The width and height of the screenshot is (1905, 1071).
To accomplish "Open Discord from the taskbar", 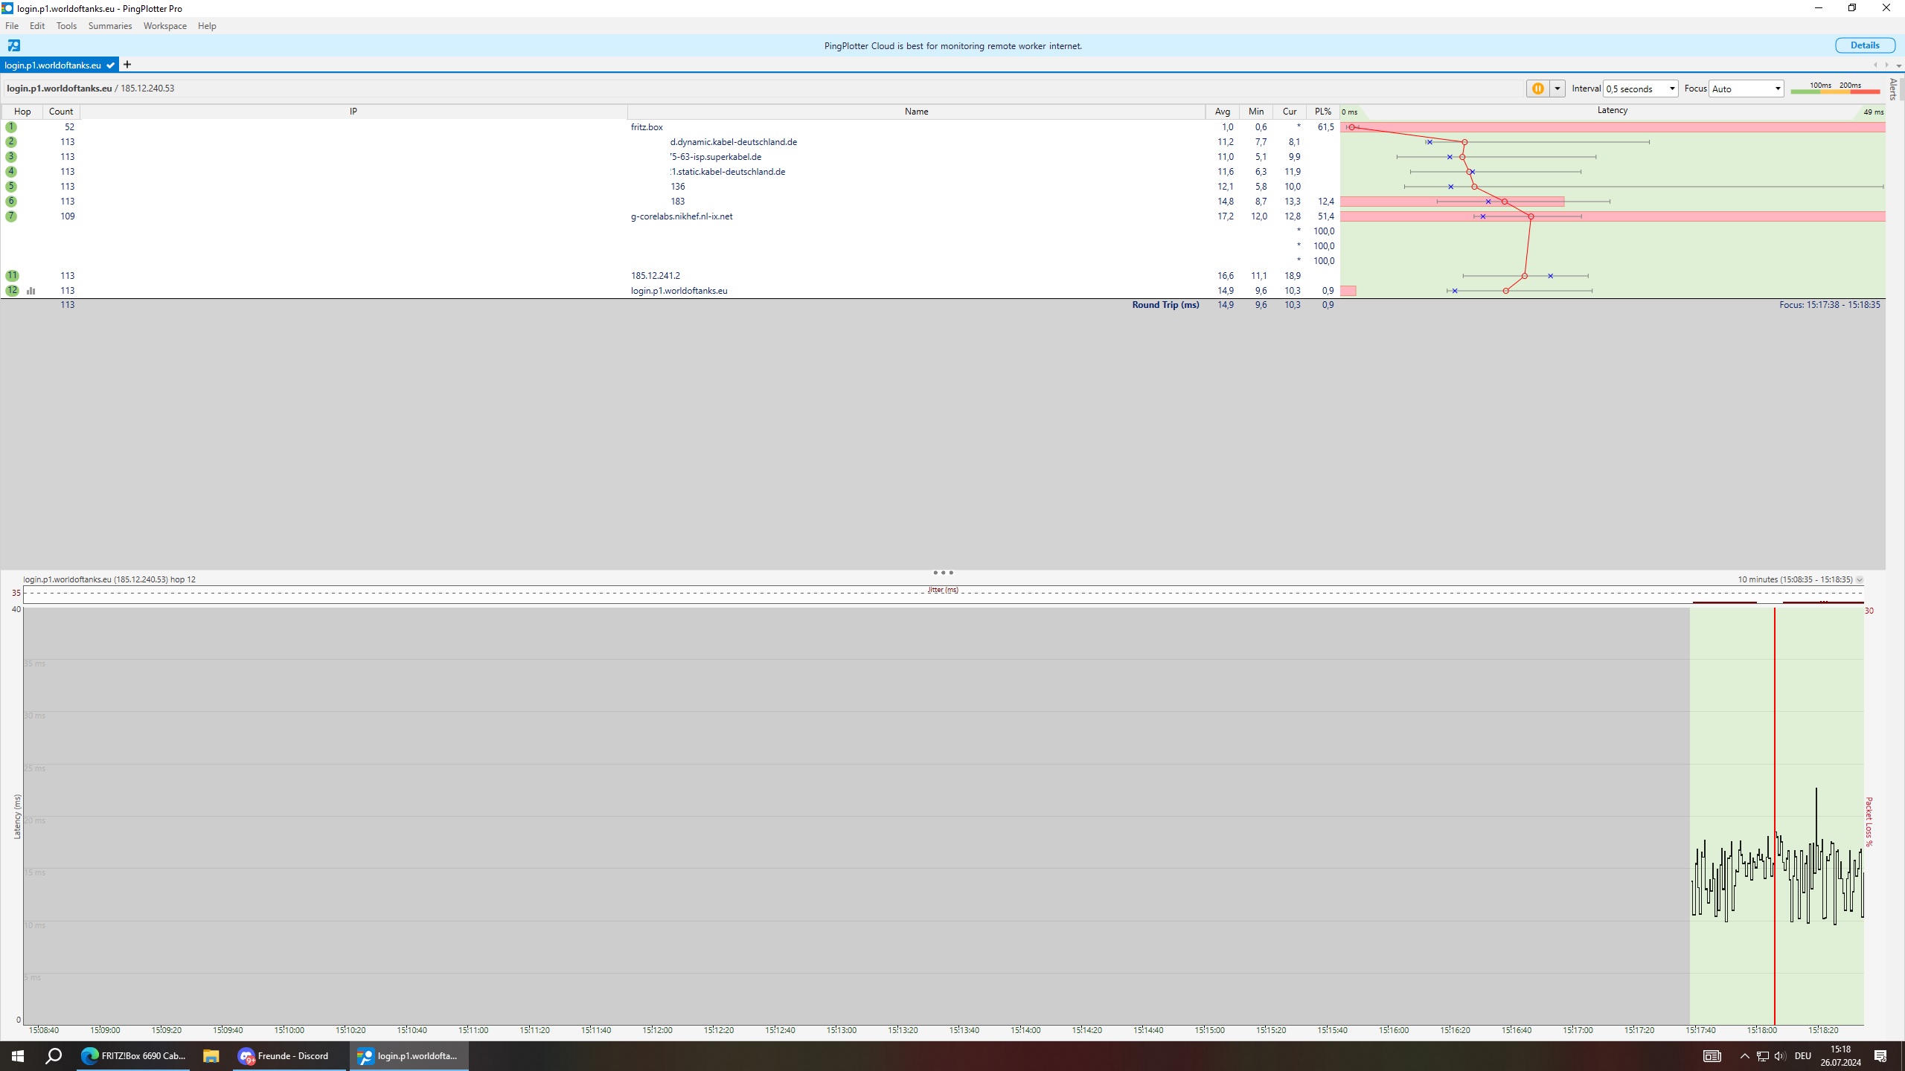I will [x=284, y=1055].
